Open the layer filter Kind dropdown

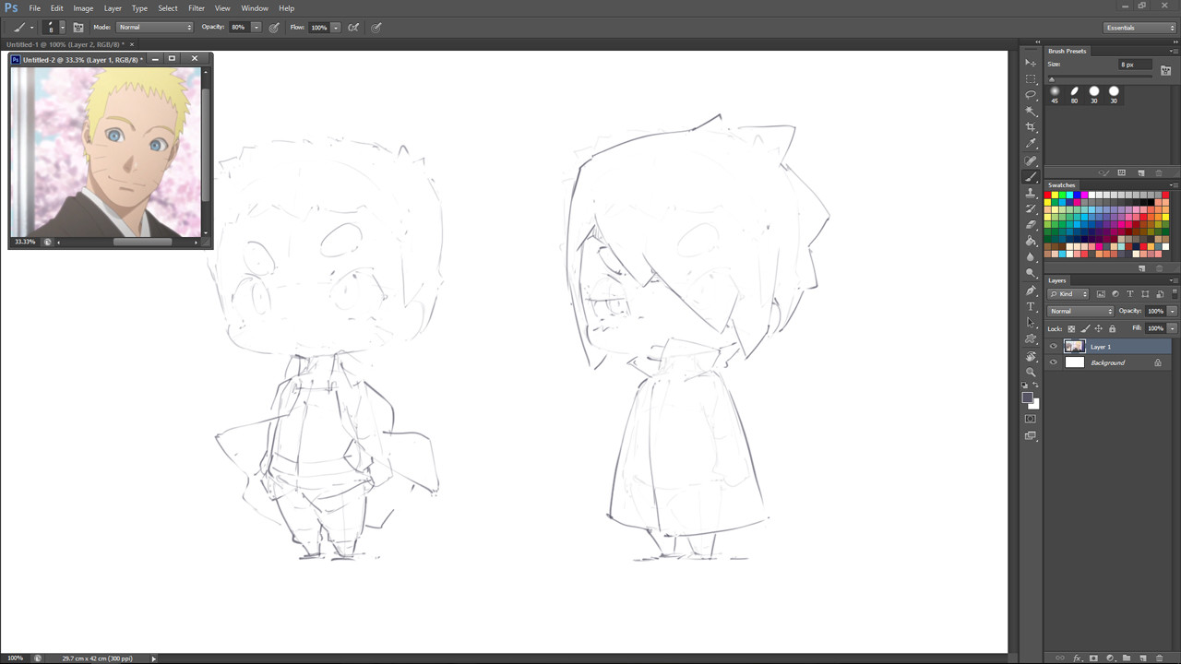1068,294
